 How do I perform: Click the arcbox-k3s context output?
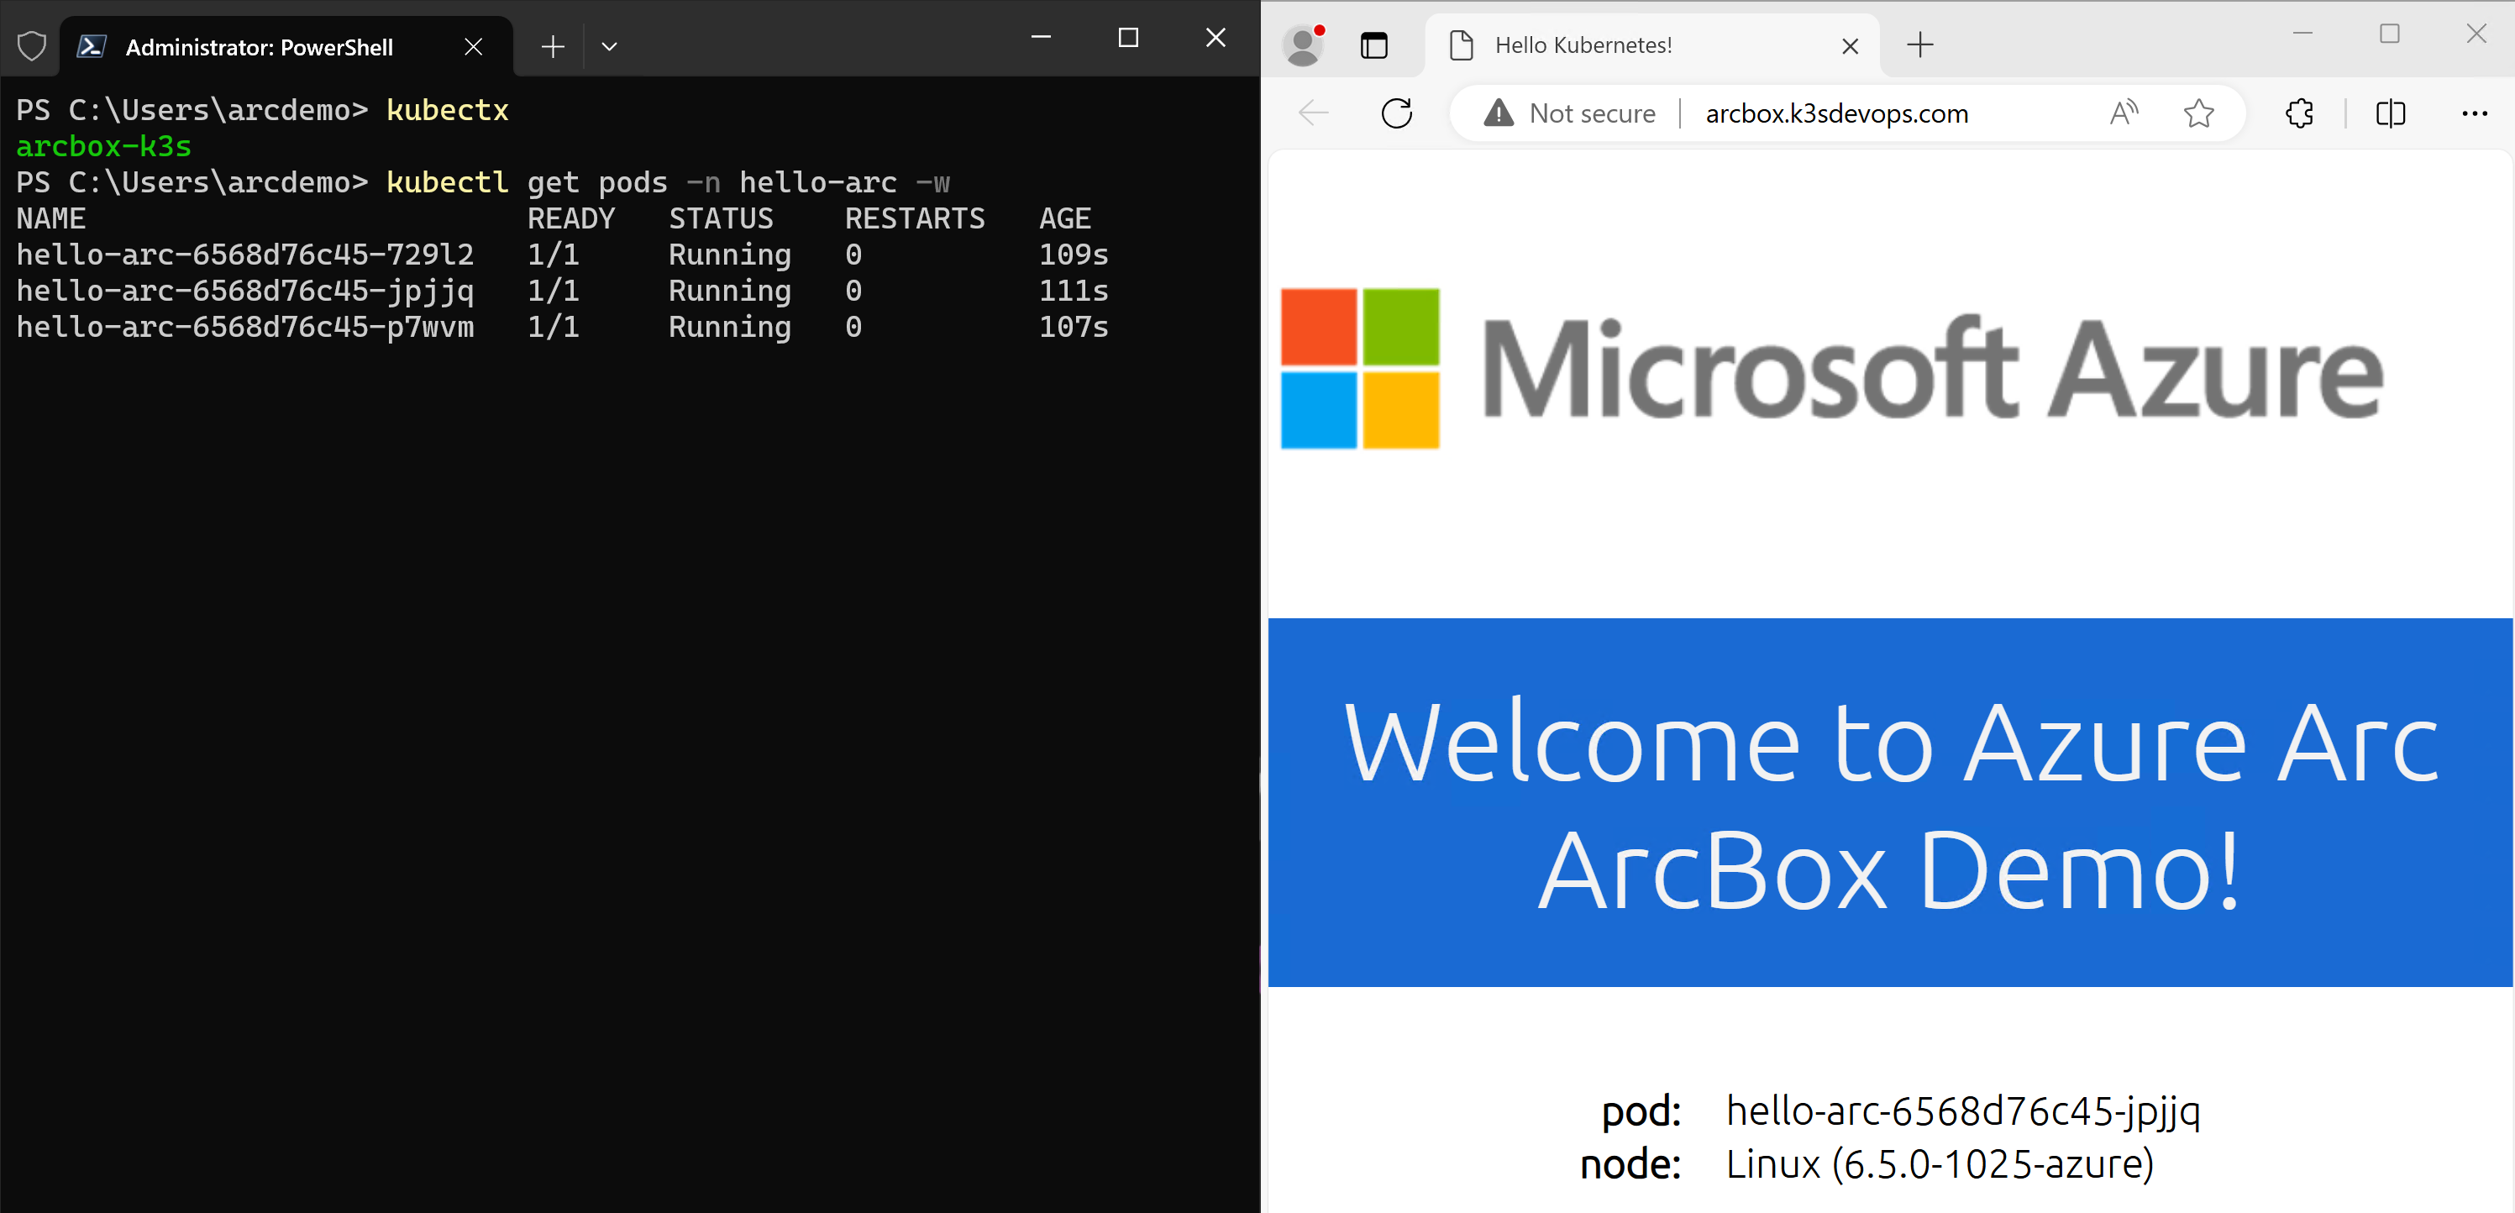[x=103, y=145]
